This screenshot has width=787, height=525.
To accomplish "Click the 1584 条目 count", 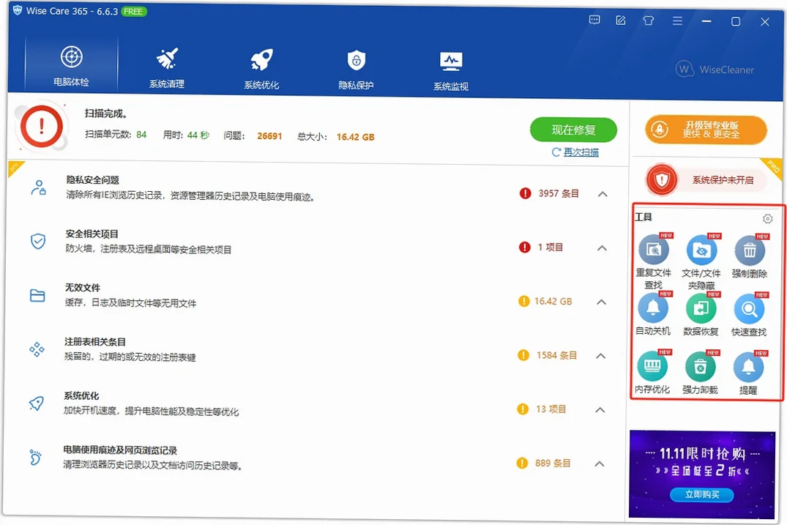I will tap(556, 355).
